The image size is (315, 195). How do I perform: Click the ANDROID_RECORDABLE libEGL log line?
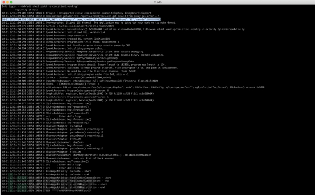(51, 84)
